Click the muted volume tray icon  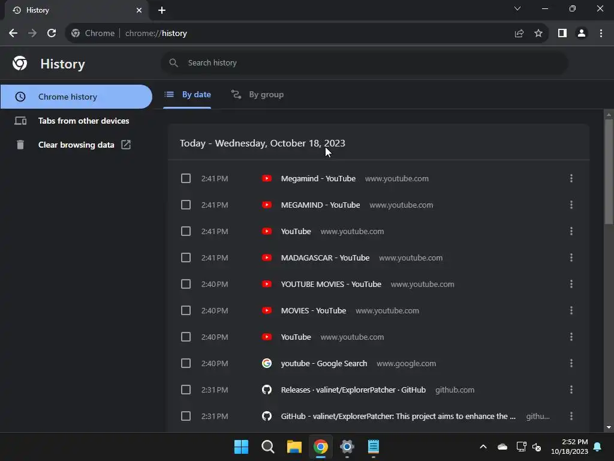coord(537,447)
